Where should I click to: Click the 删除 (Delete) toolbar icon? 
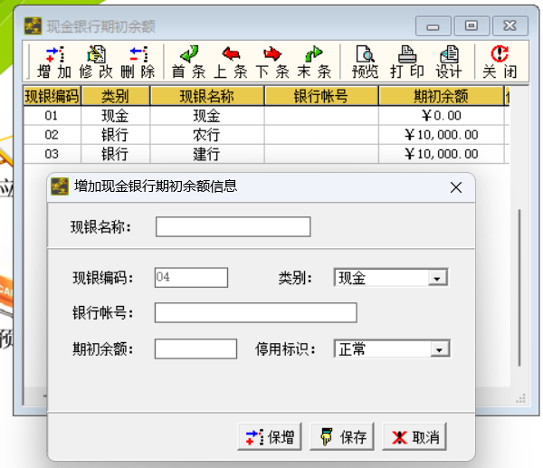[x=138, y=62]
